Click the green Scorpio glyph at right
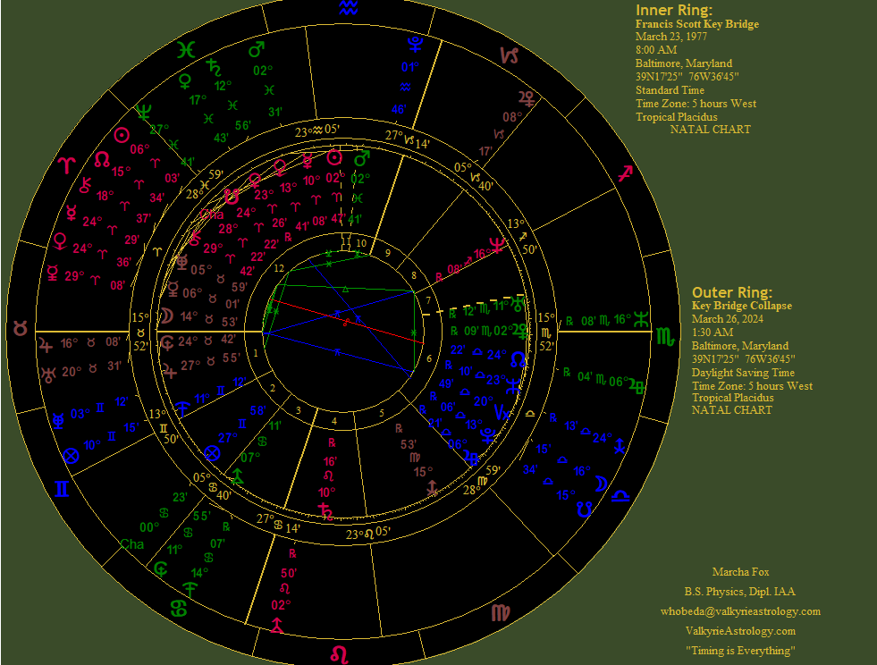Image resolution: width=877 pixels, height=665 pixels. tap(666, 337)
